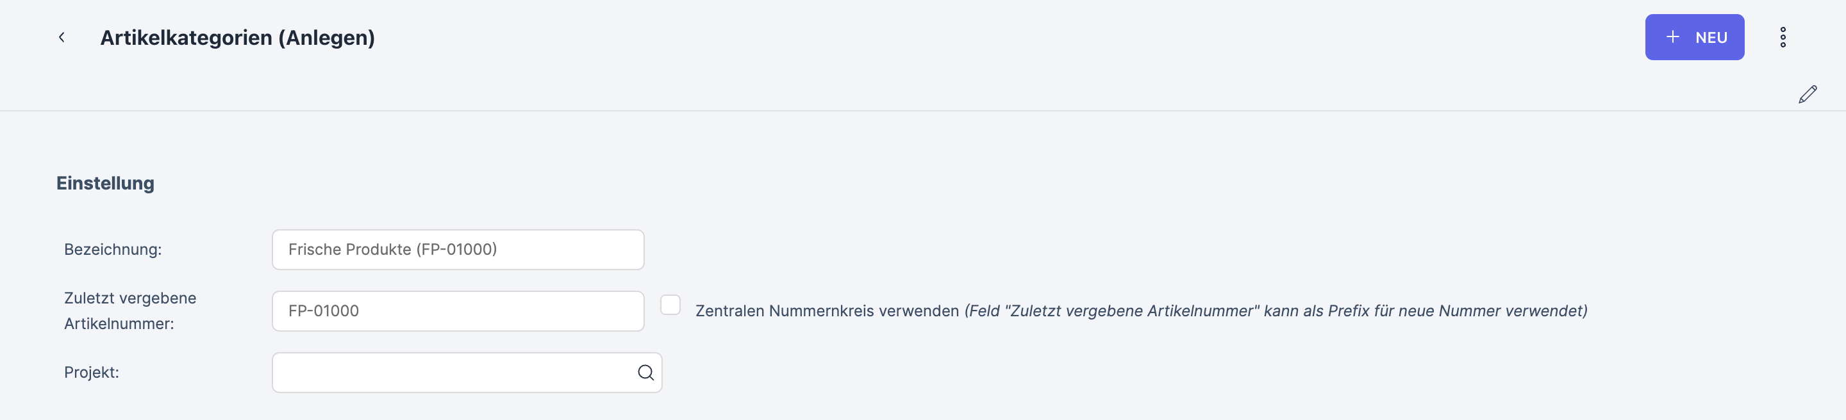Focus the empty Projekt input field
1846x420 pixels.
point(451,373)
